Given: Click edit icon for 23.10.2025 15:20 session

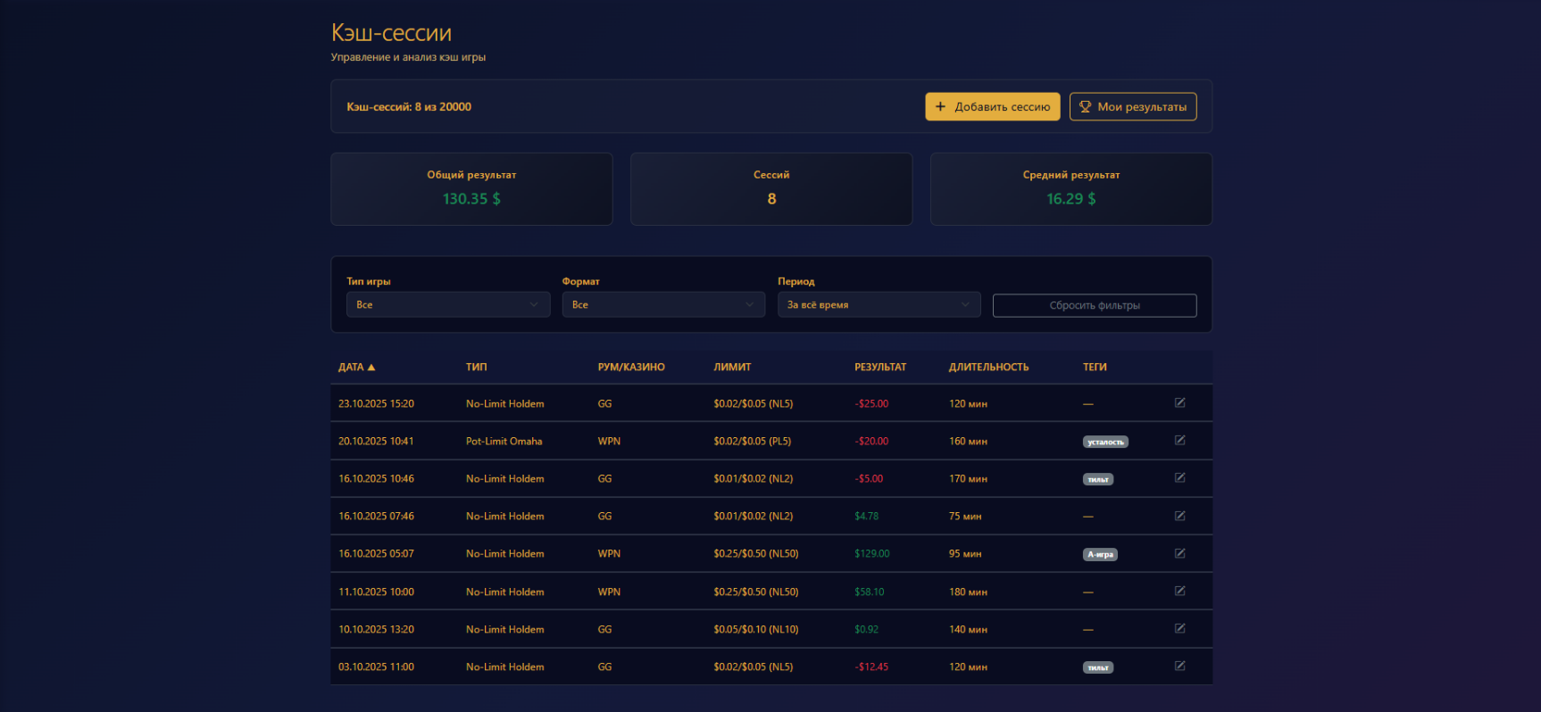Looking at the screenshot, I should (1179, 403).
